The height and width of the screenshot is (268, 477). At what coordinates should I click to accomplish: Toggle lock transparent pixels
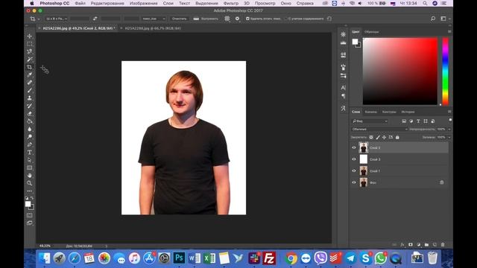coord(371,137)
